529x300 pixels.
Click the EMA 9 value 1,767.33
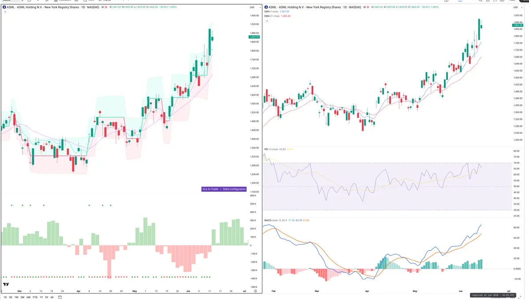tap(284, 11)
